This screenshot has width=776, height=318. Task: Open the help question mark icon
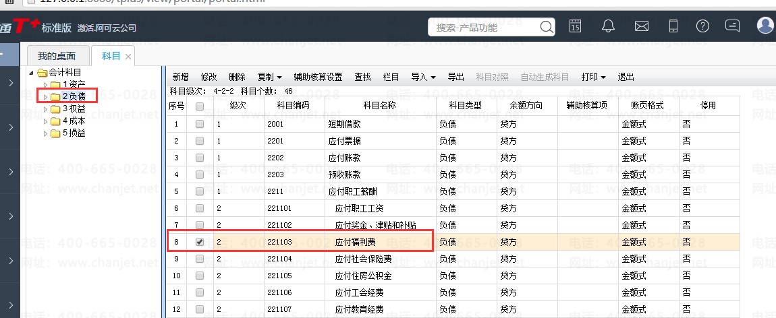coord(702,26)
